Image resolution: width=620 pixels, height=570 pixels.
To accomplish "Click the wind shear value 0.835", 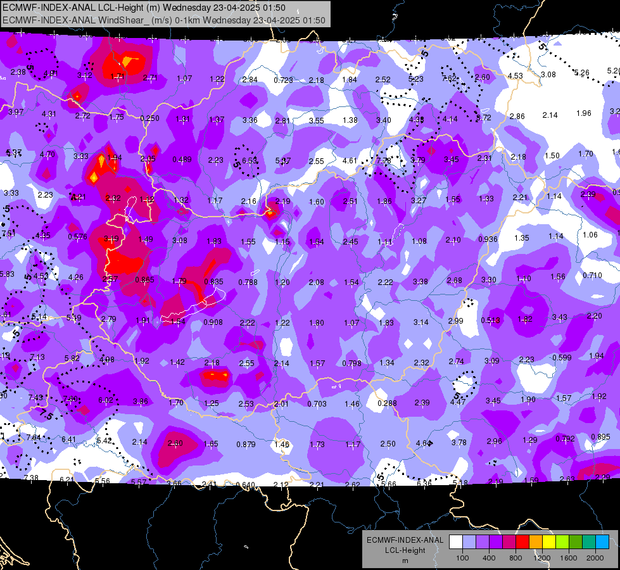I will pyautogui.click(x=213, y=282).
